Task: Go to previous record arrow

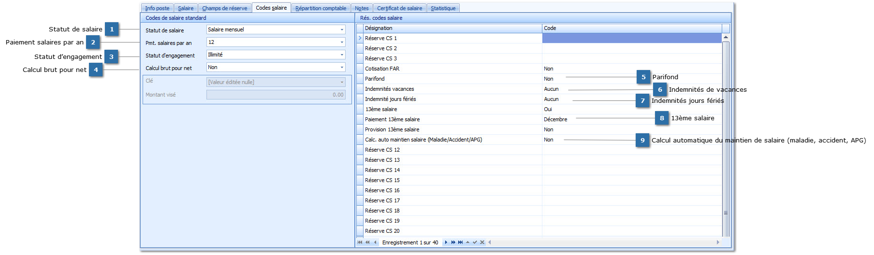Action: pyautogui.click(x=375, y=242)
